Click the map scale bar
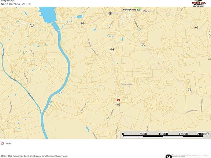The image size is (211, 158). click(x=163, y=135)
